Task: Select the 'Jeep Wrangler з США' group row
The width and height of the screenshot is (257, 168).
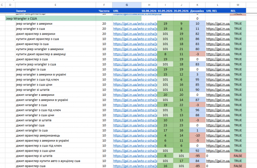Action: point(73,18)
